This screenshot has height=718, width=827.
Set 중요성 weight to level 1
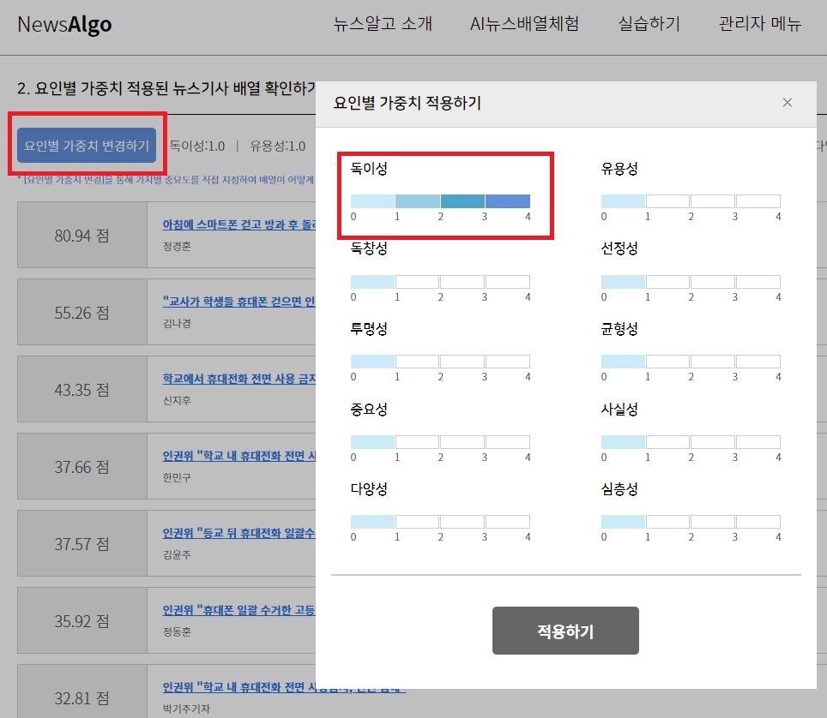373,440
